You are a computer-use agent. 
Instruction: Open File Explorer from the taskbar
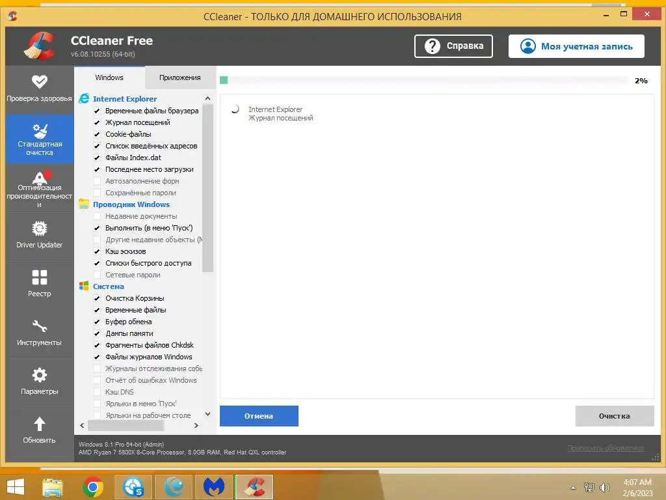(x=52, y=487)
